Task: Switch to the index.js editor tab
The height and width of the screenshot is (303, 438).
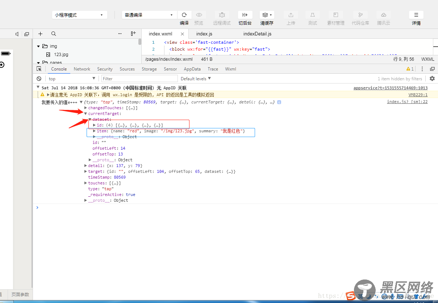Action: (204, 34)
